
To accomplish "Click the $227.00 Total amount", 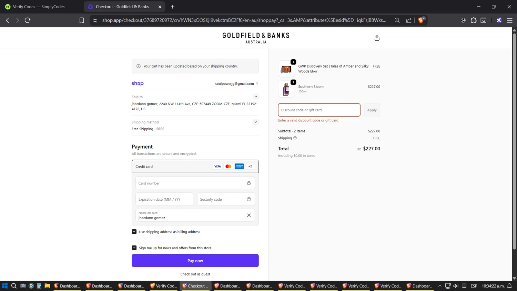I will click(x=372, y=149).
